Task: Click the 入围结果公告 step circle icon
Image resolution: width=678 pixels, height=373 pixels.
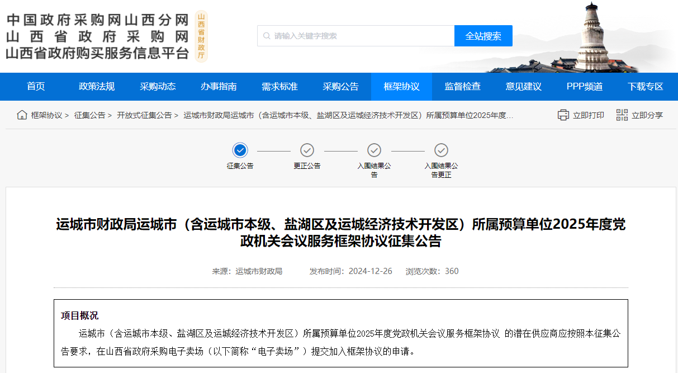Action: pyautogui.click(x=374, y=150)
